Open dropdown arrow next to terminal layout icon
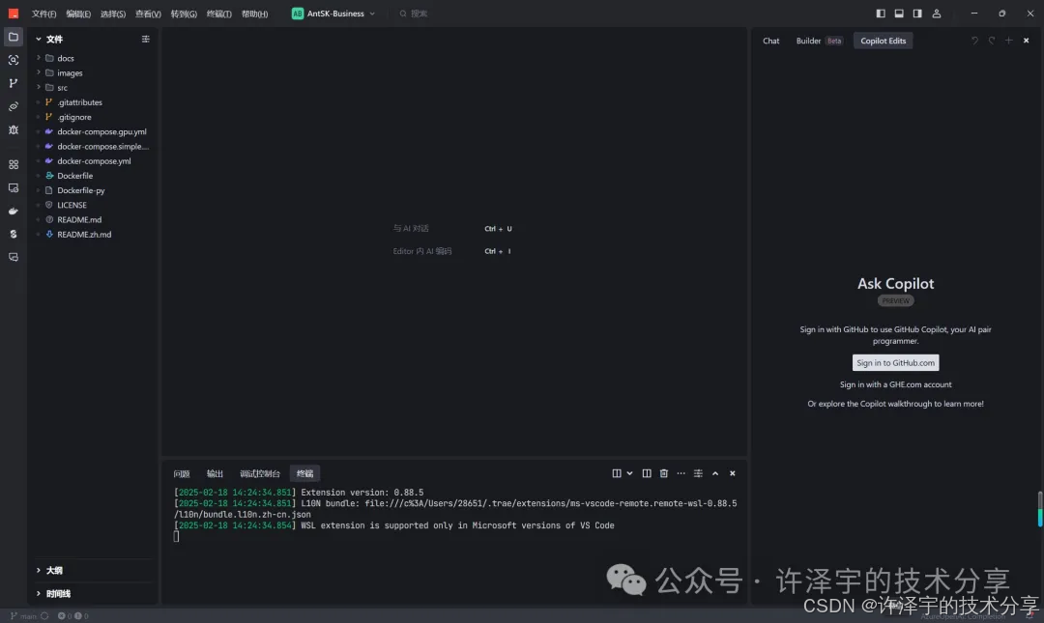This screenshot has height=623, width=1044. tap(629, 473)
